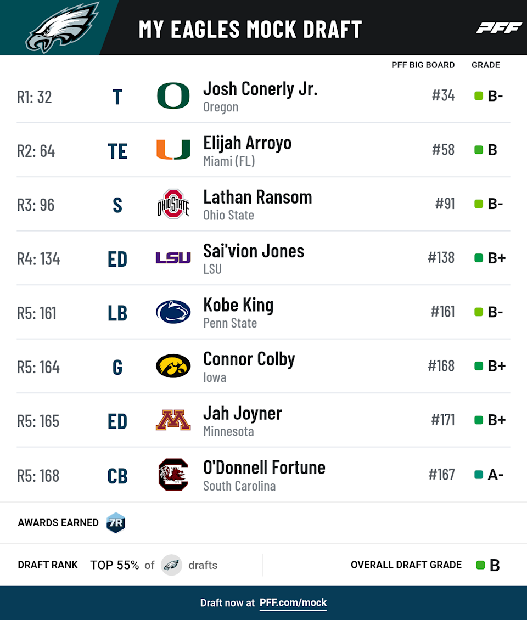Click the Iowa Hawkeyes logo

tap(173, 366)
